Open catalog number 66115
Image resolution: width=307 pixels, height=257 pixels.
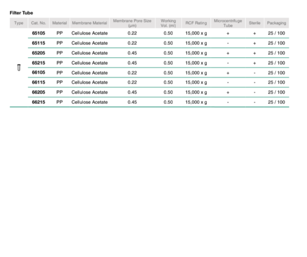tap(39, 82)
